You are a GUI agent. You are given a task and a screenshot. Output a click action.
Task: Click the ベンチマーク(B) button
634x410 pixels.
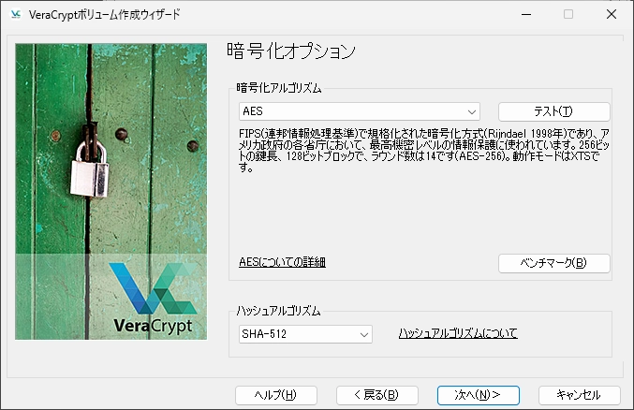554,263
